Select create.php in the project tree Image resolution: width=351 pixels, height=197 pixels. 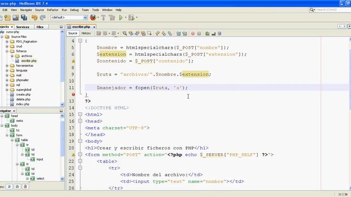pyautogui.click(x=23, y=95)
